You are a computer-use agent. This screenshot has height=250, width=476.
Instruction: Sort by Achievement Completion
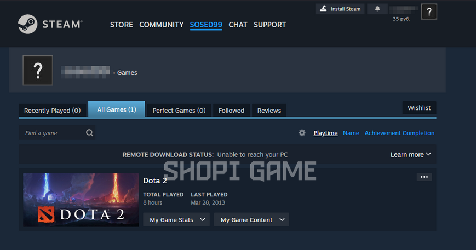coord(399,133)
